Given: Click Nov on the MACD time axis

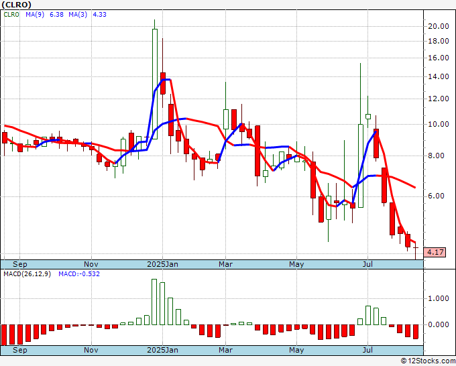Looking at the screenshot, I should (91, 350).
